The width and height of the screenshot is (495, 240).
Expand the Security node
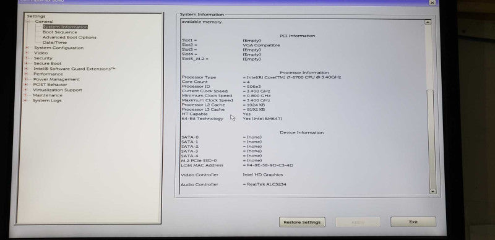pos(27,58)
